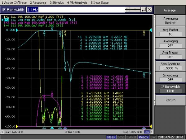Click the Start 1.76 GHz label
186x140 pixels.
coord(14,132)
